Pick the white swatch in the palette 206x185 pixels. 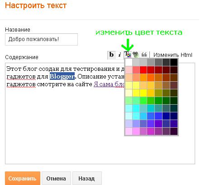129,62
